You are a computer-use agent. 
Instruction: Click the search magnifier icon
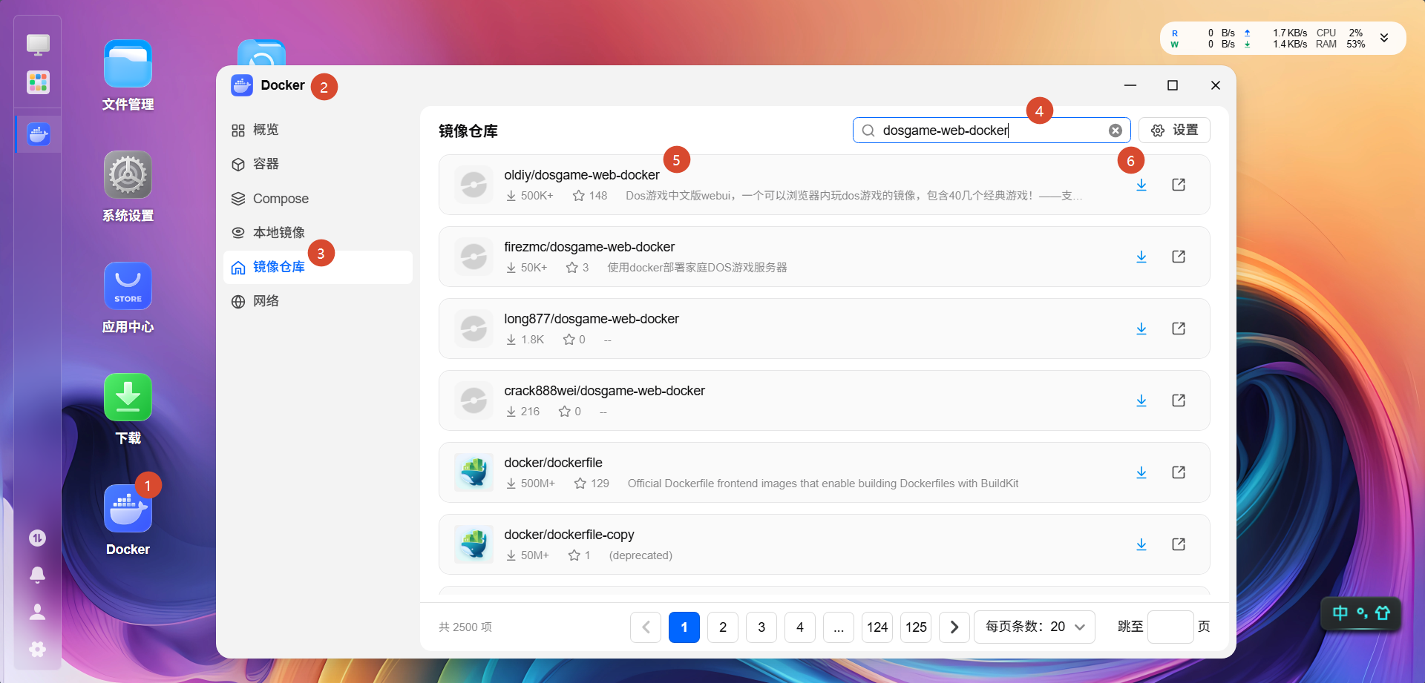pos(868,131)
